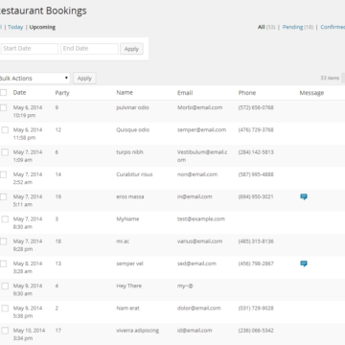
Task: Select the Hey There booking checkbox
Action: coord(5,286)
